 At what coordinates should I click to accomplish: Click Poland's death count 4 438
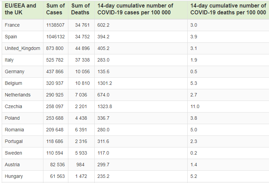pyautogui.click(x=81, y=118)
